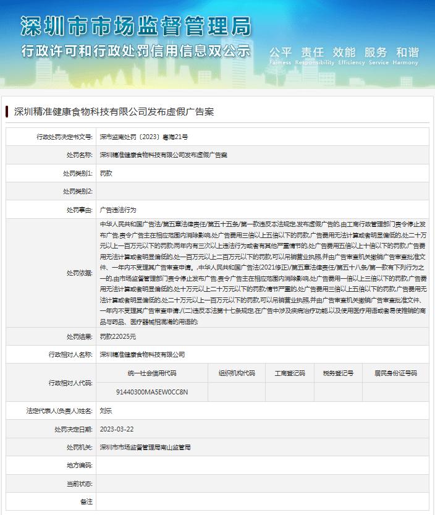Click the 处罚依据 label

tap(80, 273)
